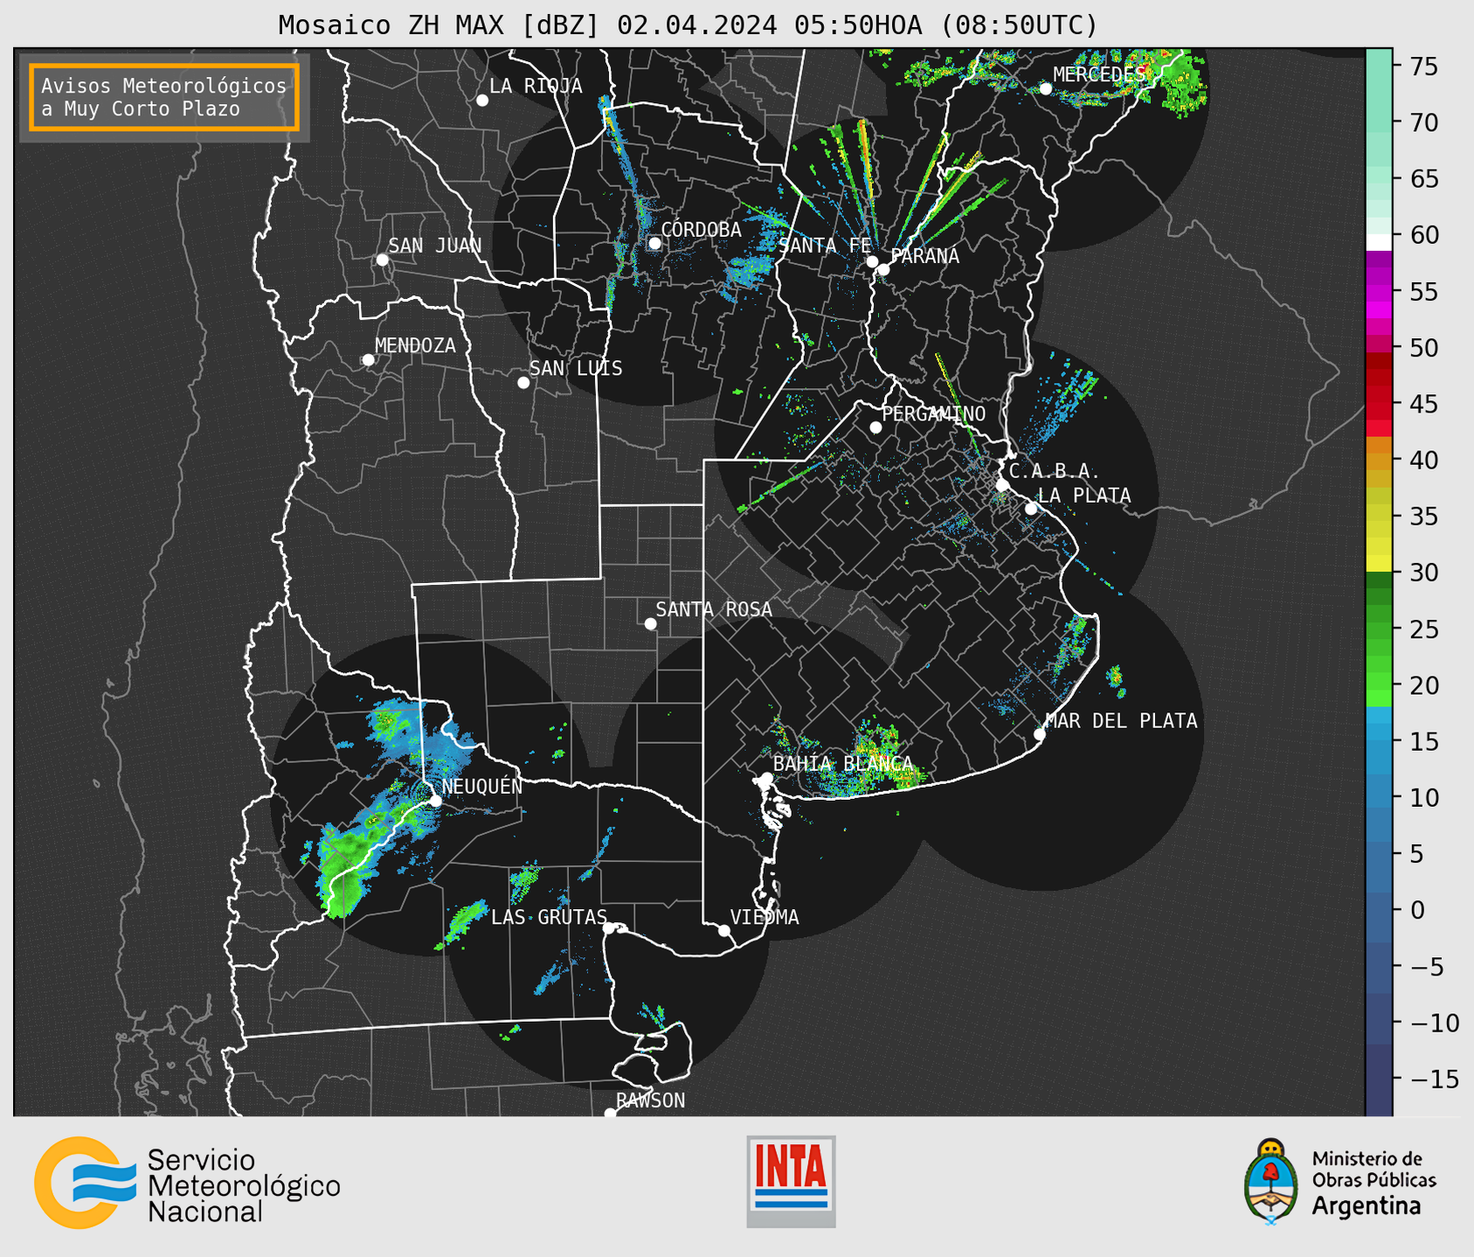Click the SAN LUIS city label
The width and height of the screenshot is (1474, 1257).
576,369
